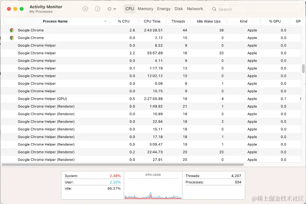Select Renderer row with 22.94 CPU time
306x204 pixels.
[151, 122]
